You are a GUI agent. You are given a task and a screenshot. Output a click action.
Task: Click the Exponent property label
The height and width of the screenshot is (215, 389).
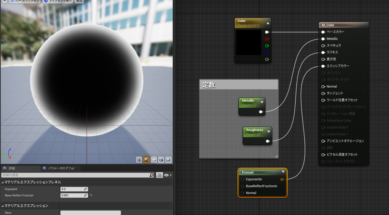11,189
